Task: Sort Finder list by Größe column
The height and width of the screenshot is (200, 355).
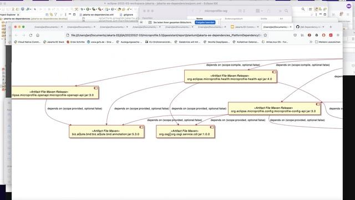Action: [264, 18]
